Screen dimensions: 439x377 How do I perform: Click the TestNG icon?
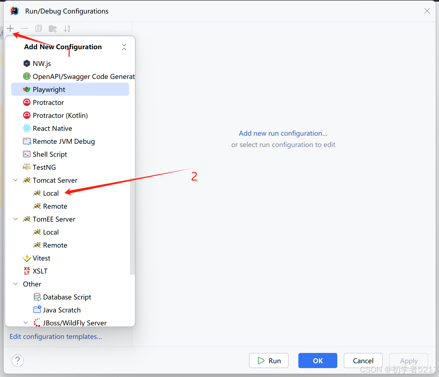(27, 167)
